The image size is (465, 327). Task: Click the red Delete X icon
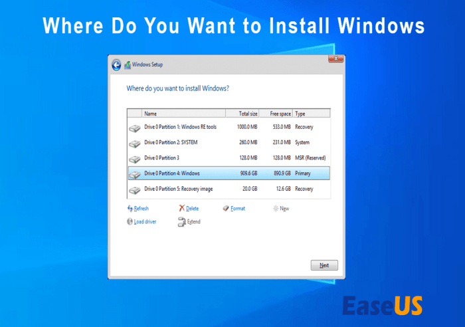pyautogui.click(x=181, y=208)
